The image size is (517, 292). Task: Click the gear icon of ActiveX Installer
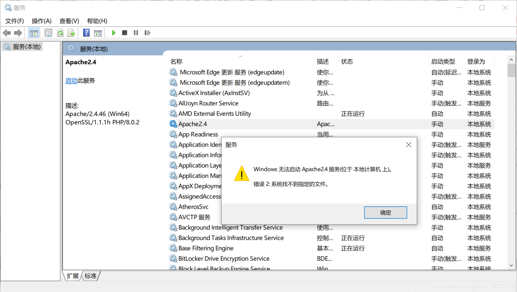(173, 93)
